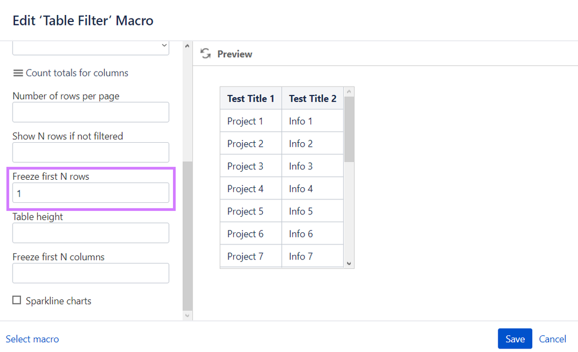Viewport: 578px width, 352px height.
Task: Click the preview table scroll up arrow
Action: click(x=349, y=91)
